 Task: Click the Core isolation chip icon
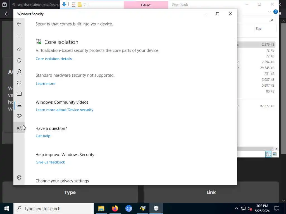[x=39, y=42]
